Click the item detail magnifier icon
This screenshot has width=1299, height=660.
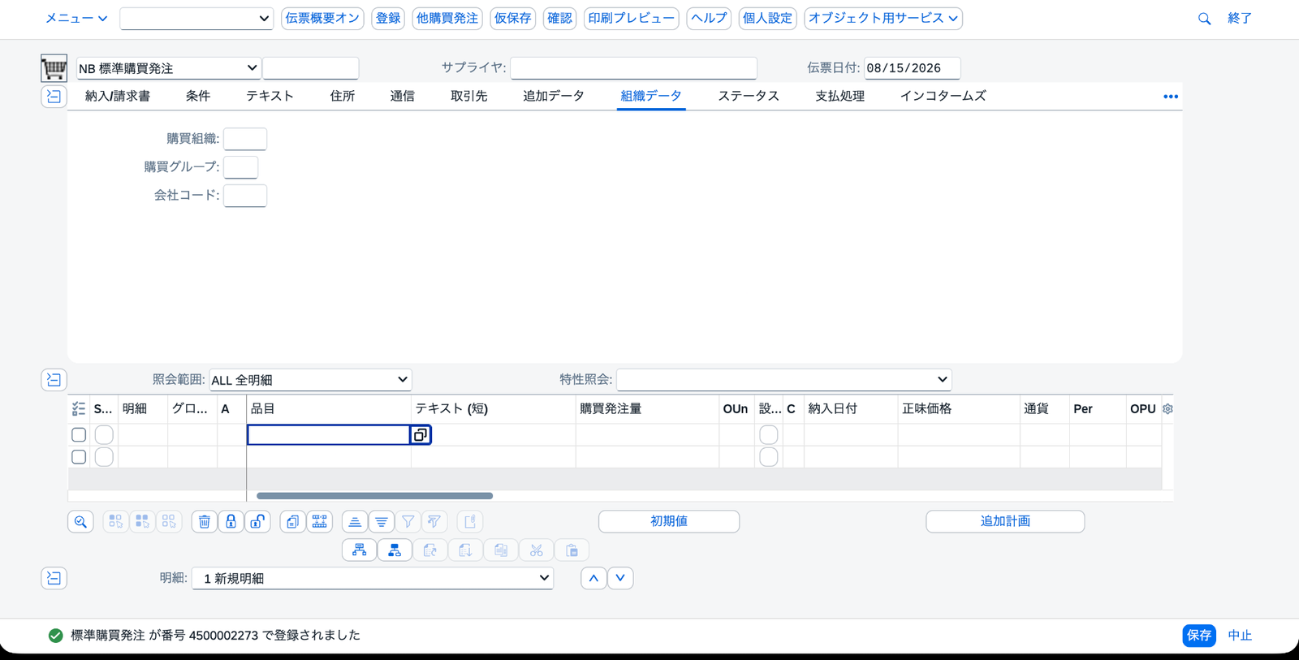(80, 522)
